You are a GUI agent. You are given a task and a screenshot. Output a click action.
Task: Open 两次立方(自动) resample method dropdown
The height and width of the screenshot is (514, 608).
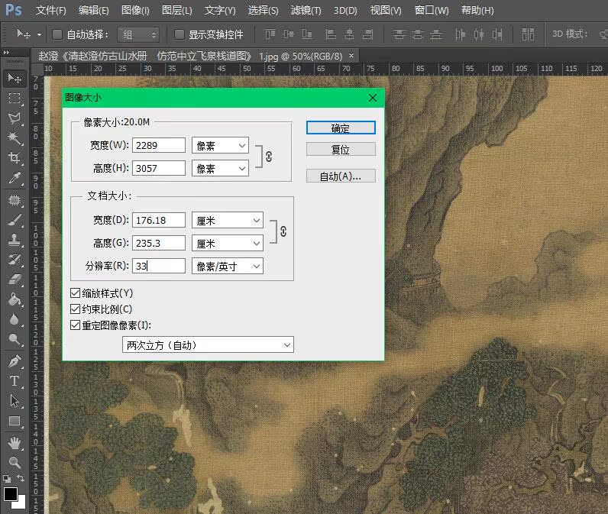tap(208, 344)
